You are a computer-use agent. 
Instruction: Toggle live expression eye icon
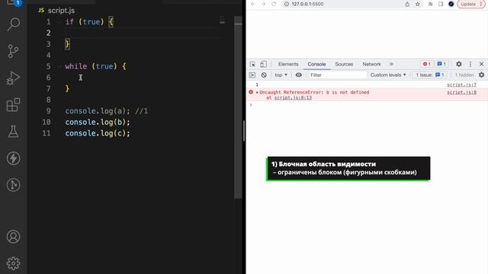(x=298, y=75)
